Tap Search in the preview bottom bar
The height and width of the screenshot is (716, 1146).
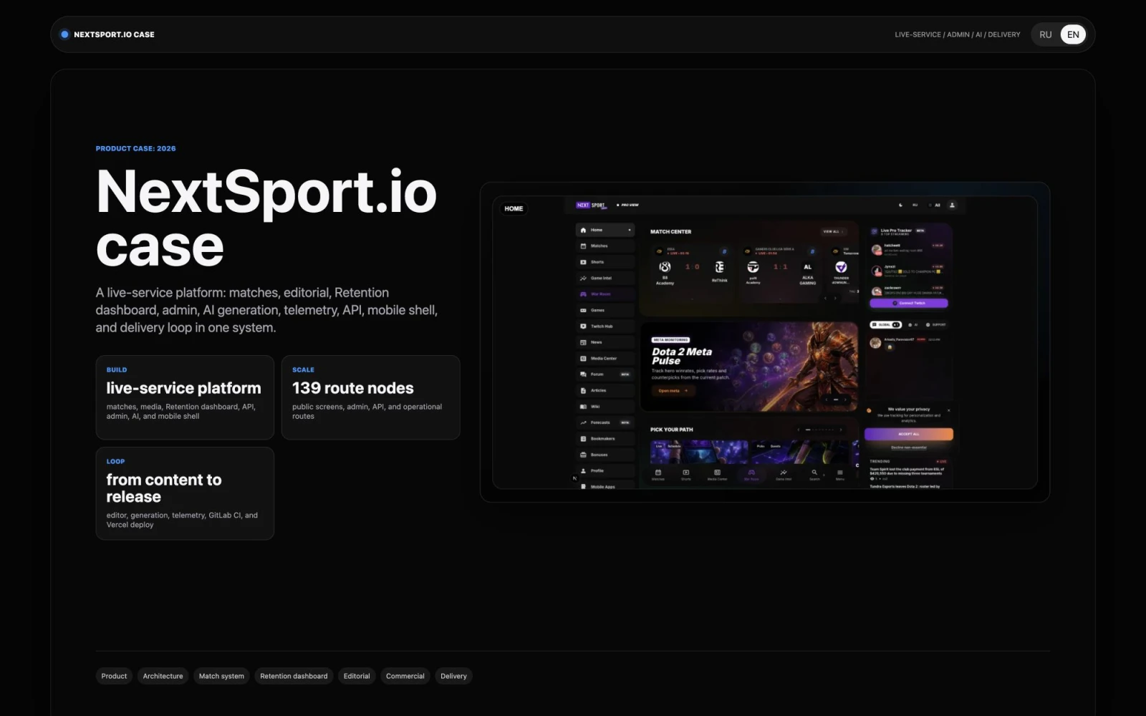click(814, 475)
